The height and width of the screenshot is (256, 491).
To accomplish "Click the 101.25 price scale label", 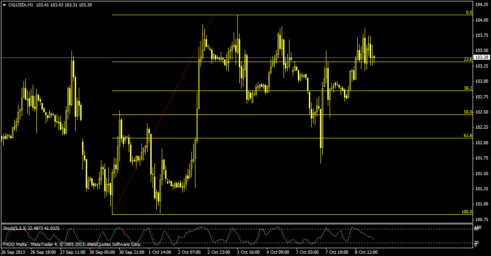I will 482,189.
